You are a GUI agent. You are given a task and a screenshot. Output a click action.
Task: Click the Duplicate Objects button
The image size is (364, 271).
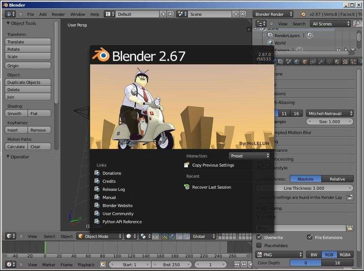tap(28, 82)
